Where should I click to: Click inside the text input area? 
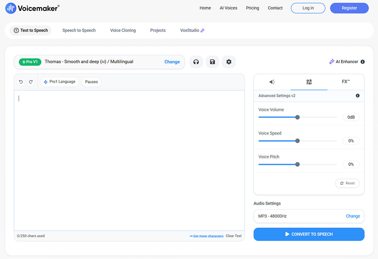pos(129,160)
